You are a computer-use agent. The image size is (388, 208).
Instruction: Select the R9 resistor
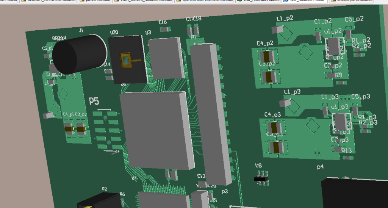pyautogui.click(x=331, y=75)
